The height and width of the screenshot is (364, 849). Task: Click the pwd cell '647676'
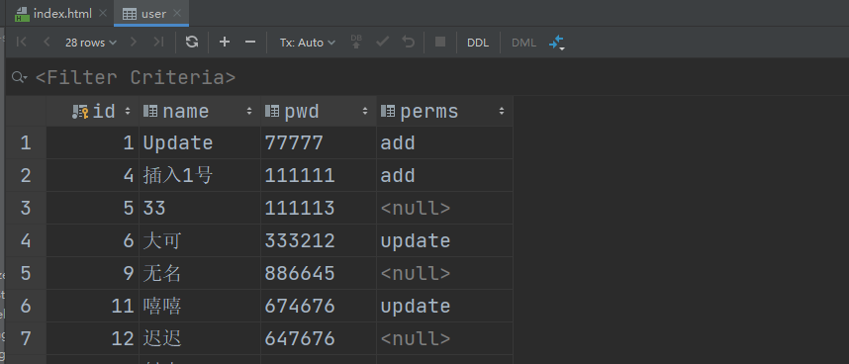[319, 338]
